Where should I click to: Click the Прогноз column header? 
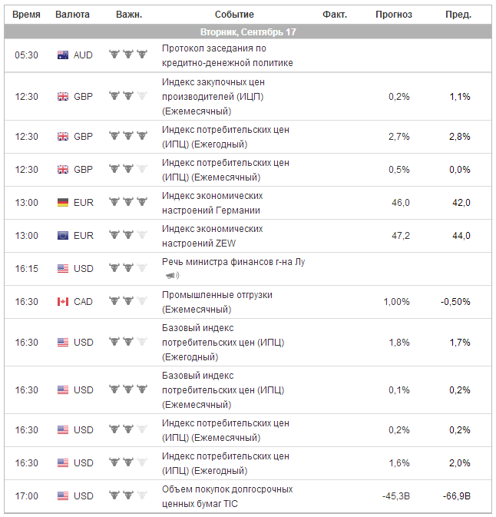(394, 15)
